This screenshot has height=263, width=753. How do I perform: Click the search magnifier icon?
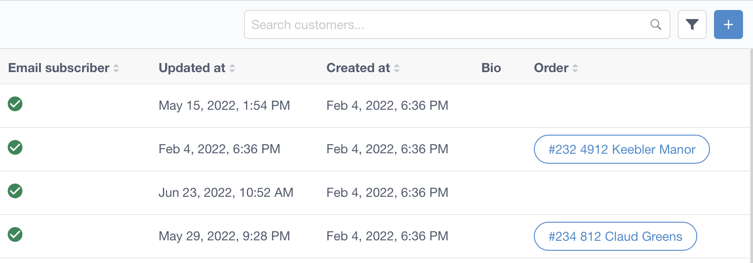coord(655,24)
